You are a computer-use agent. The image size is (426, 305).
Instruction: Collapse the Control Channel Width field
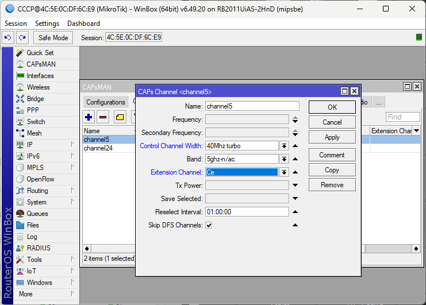coord(295,146)
